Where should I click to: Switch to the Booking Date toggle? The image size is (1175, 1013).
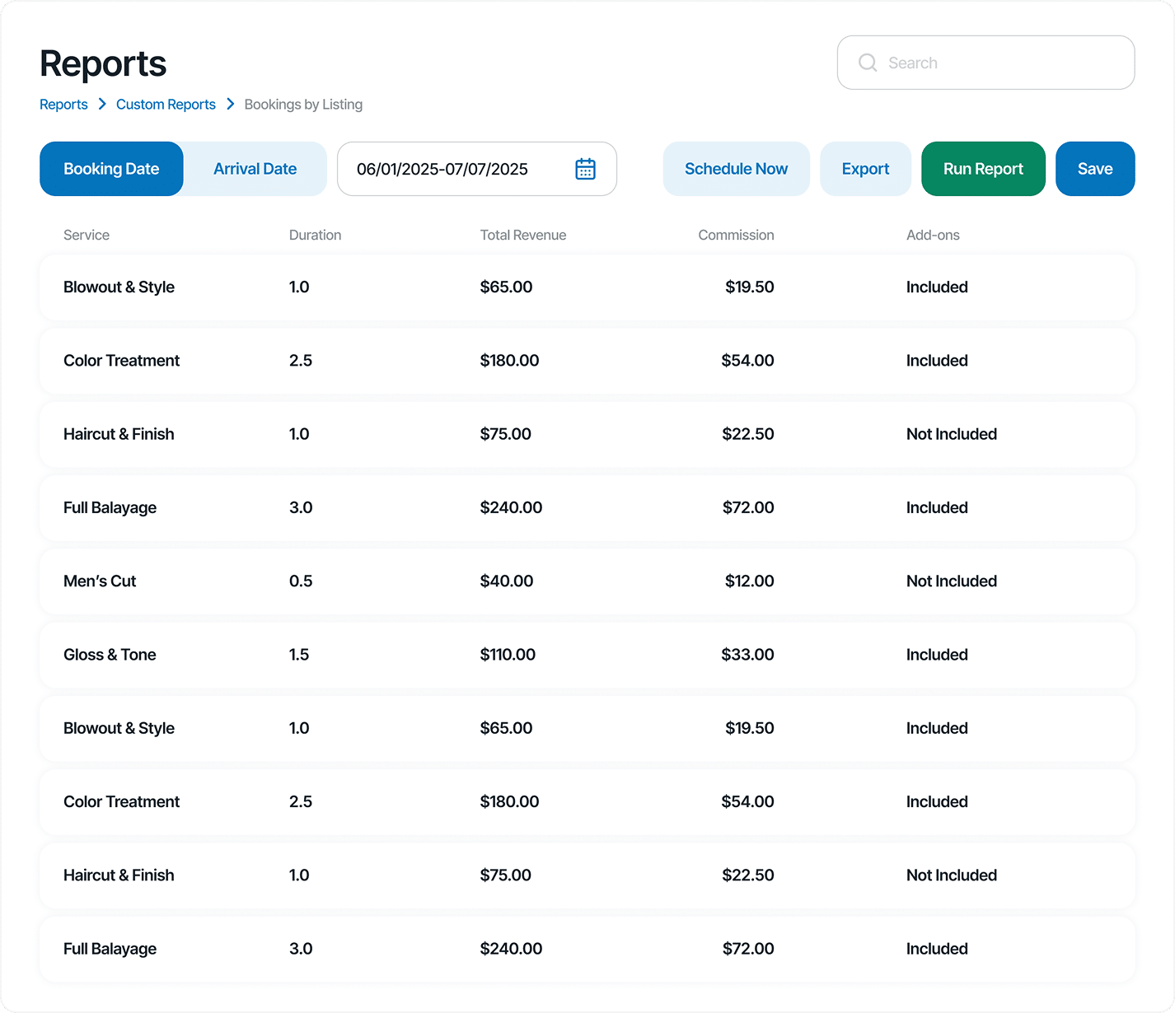(111, 169)
